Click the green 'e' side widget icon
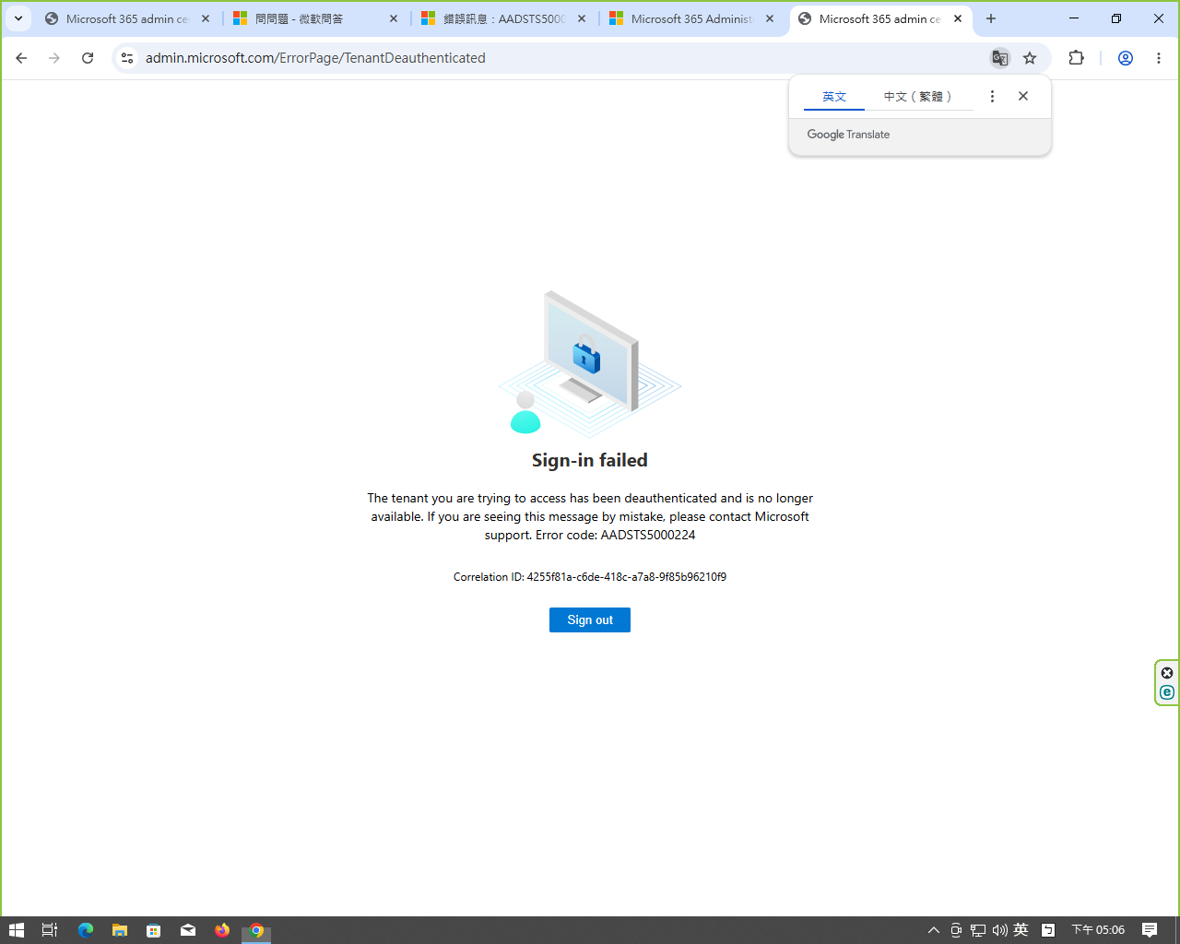Image resolution: width=1180 pixels, height=944 pixels. (1167, 692)
